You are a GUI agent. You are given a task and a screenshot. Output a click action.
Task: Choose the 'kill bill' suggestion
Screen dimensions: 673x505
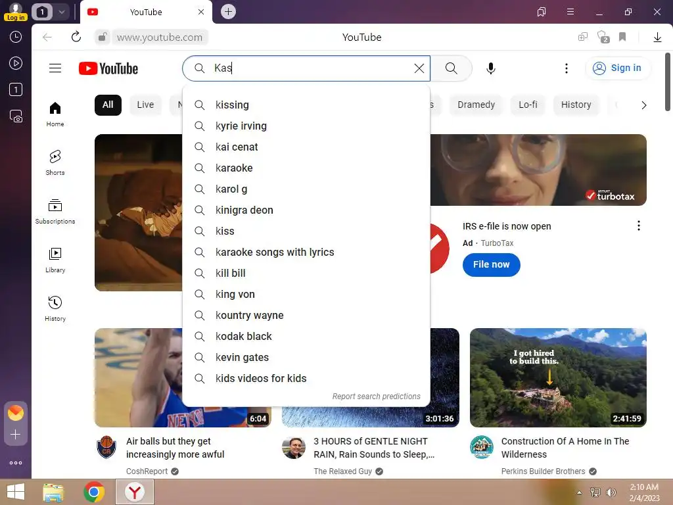click(x=306, y=273)
